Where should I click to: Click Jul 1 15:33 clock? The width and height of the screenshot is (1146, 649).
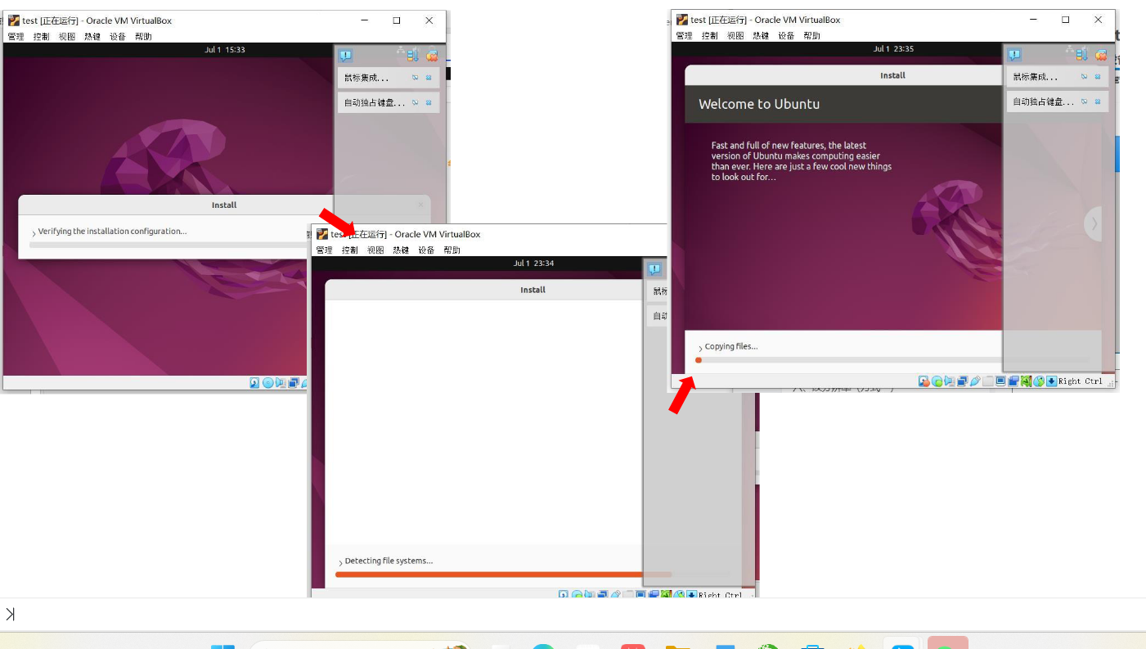pyautogui.click(x=225, y=50)
